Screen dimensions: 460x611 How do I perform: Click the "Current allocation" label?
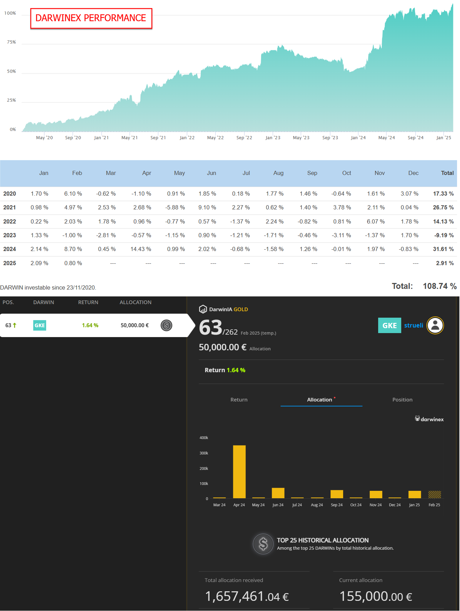(x=361, y=580)
